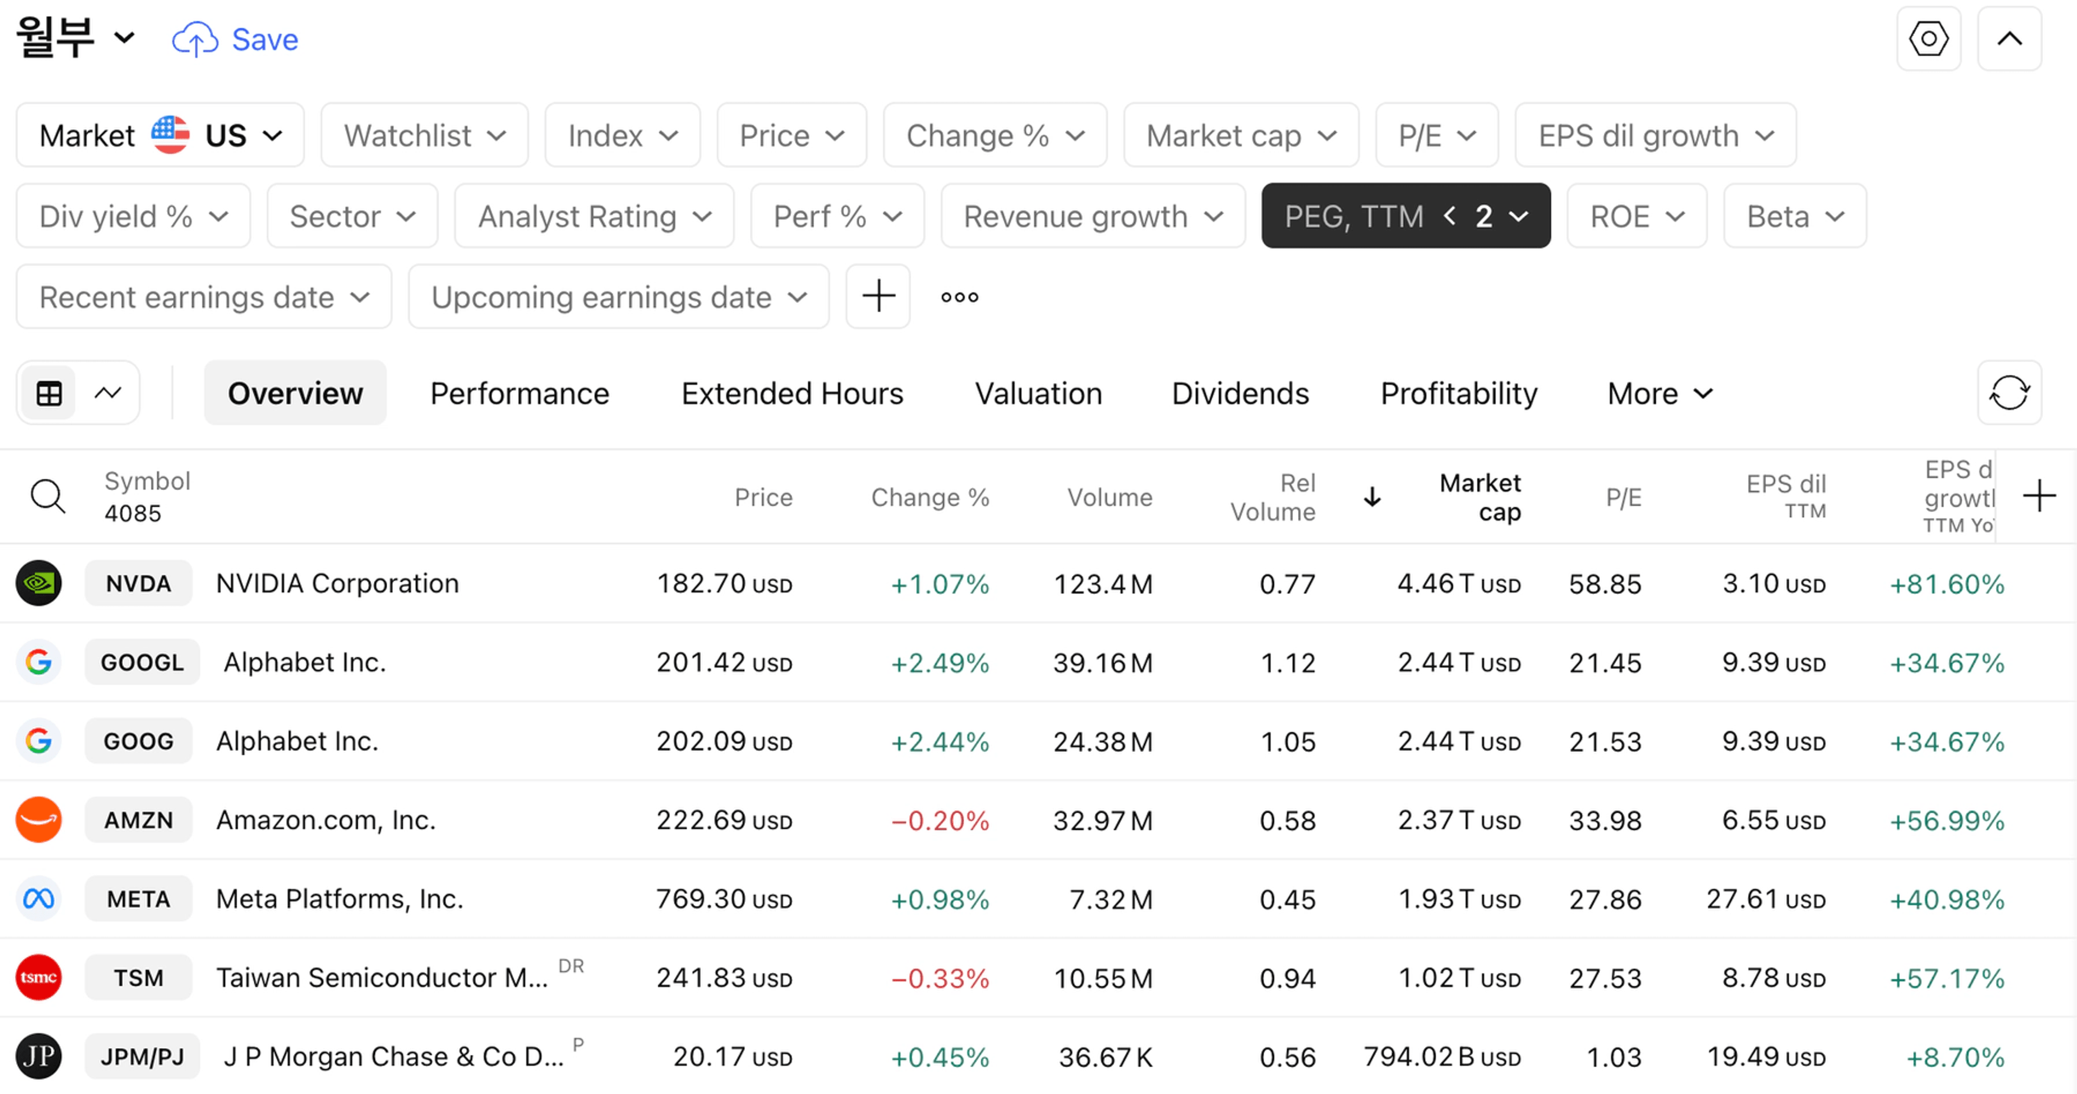Click the Save cloud upload icon
This screenshot has width=2077, height=1094.
195,39
